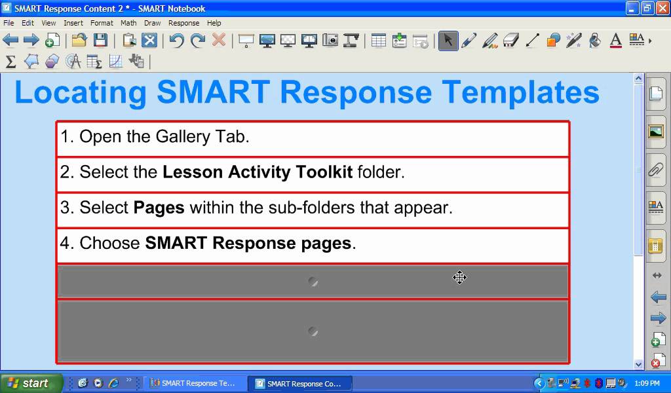
Task: Add a page from the sidebar icon
Action: click(658, 339)
